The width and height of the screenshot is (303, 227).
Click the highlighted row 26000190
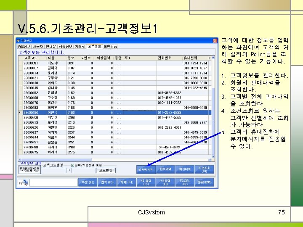[x=116, y=113]
